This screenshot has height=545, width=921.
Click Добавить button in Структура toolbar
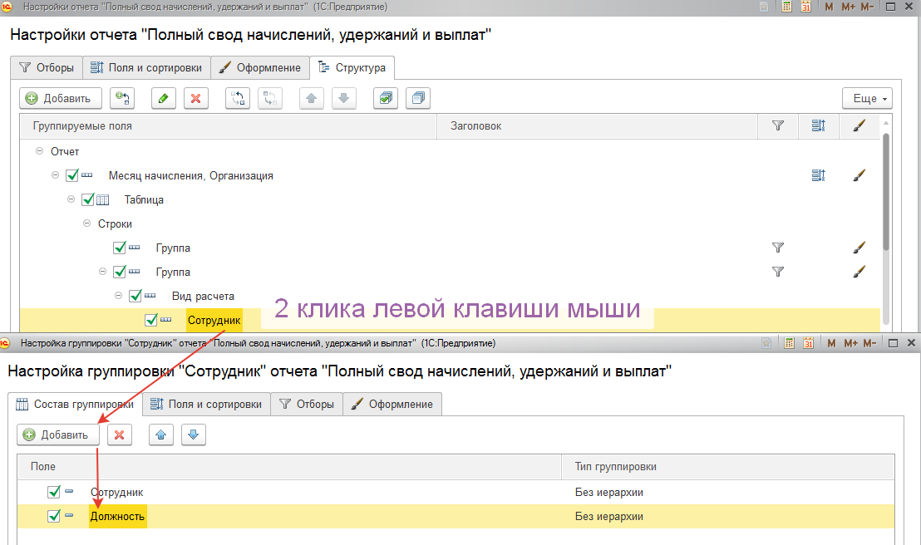click(x=61, y=98)
